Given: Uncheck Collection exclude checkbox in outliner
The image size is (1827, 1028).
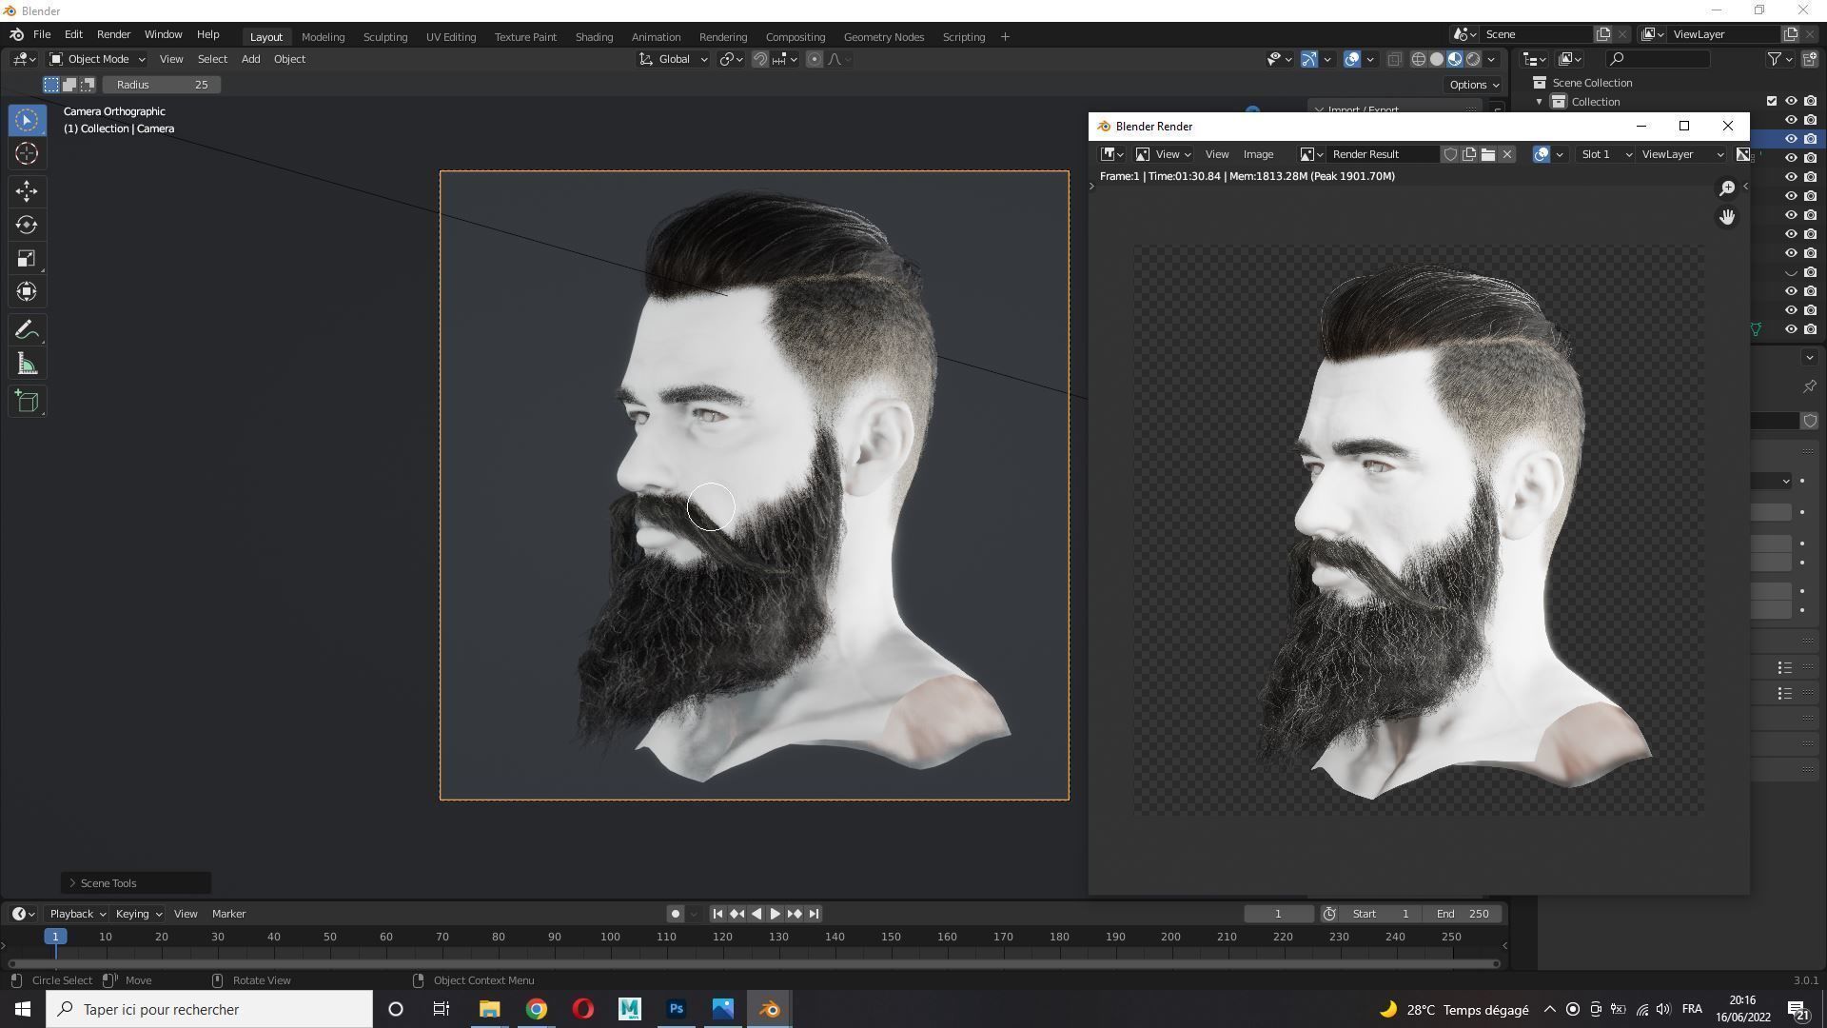Looking at the screenshot, I should tap(1771, 101).
